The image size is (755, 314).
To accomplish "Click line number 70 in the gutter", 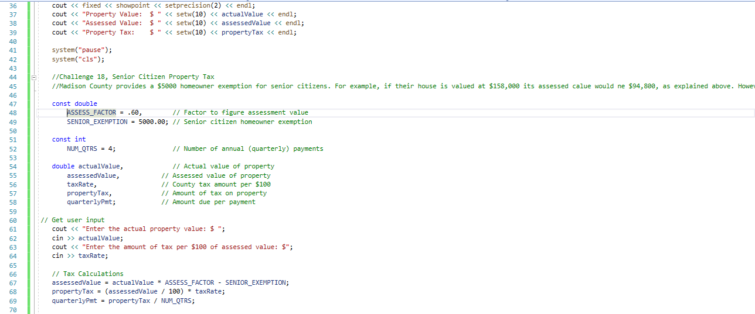I will [13, 310].
